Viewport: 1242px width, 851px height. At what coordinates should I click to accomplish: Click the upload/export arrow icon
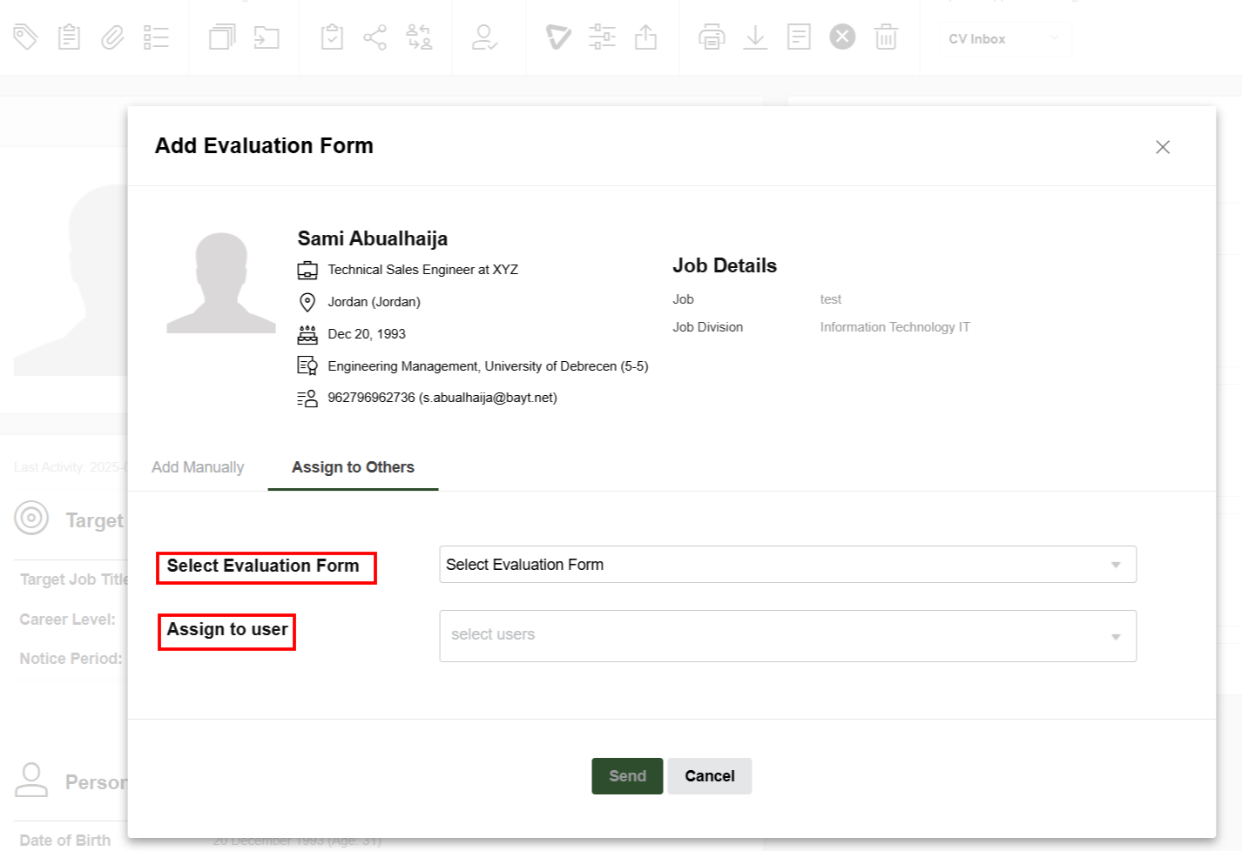[x=645, y=37]
